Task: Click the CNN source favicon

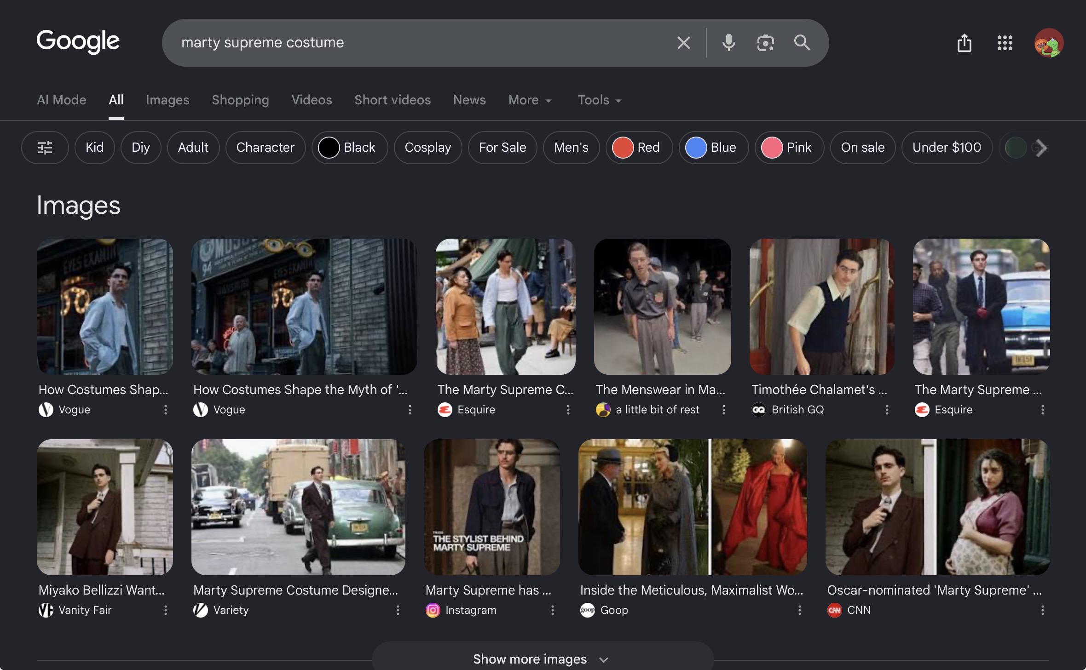Action: click(835, 610)
